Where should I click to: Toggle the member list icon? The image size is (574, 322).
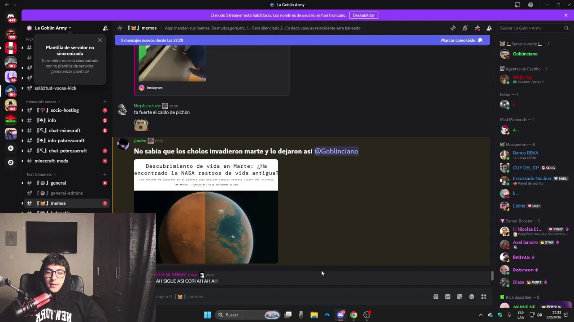pos(489,28)
